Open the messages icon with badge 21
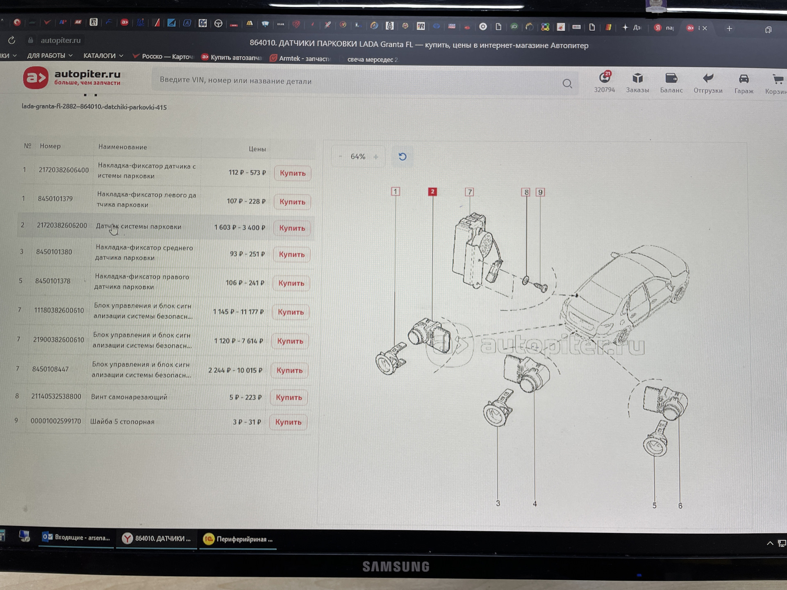Viewport: 787px width, 590px height. [605, 78]
